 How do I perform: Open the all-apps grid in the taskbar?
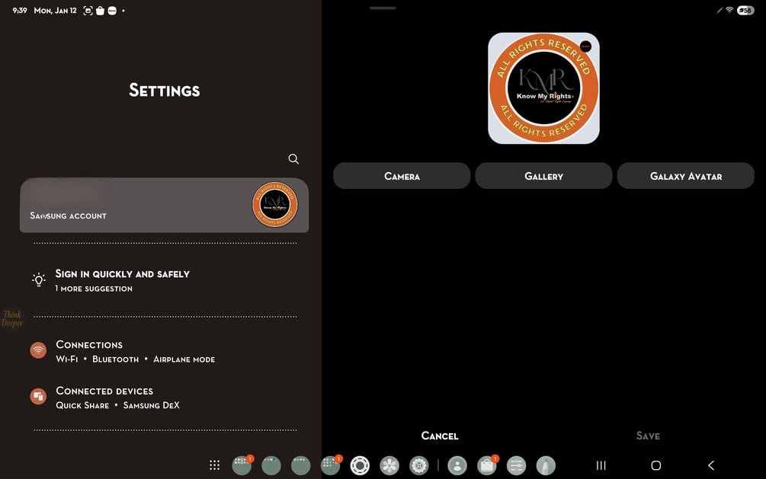pyautogui.click(x=214, y=465)
